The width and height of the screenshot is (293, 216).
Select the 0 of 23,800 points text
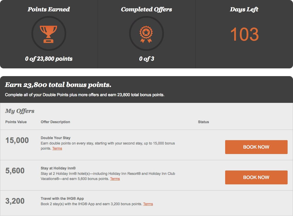(x=49, y=59)
